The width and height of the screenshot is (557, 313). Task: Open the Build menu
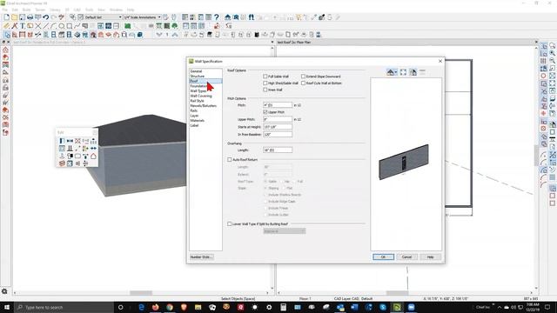pyautogui.click(x=26, y=10)
